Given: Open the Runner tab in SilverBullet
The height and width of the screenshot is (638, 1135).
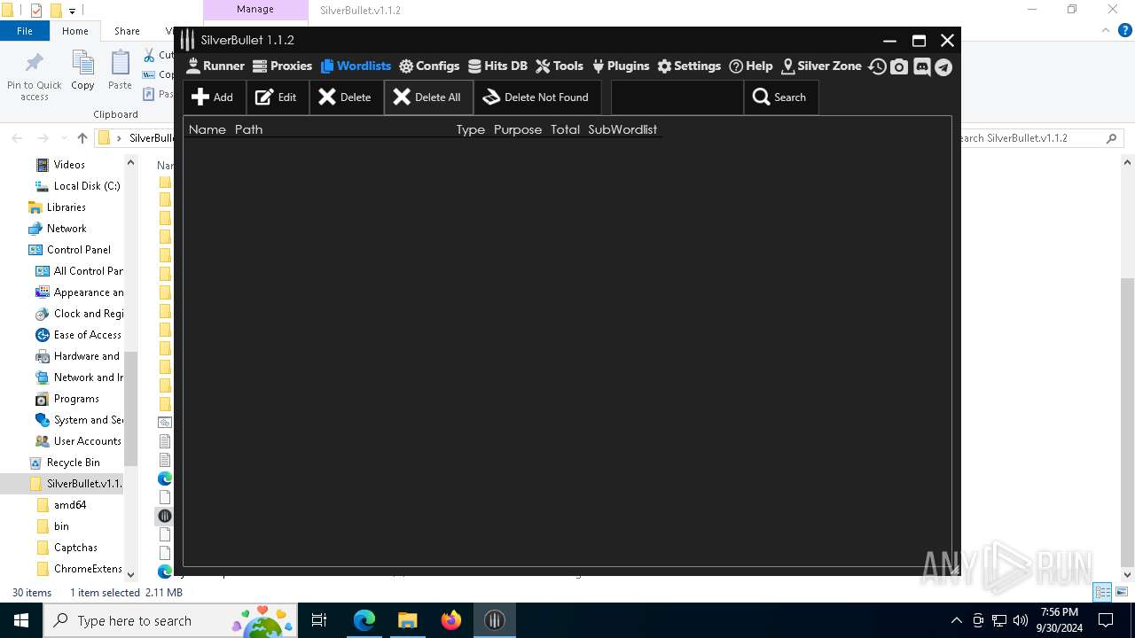Looking at the screenshot, I should (215, 66).
